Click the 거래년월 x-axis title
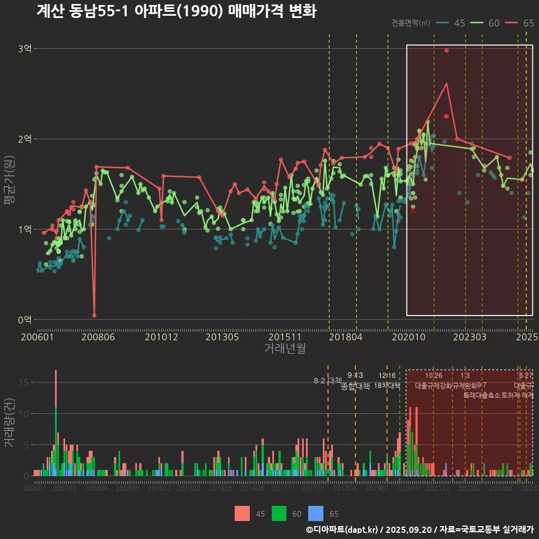This screenshot has width=539, height=539. (x=285, y=349)
